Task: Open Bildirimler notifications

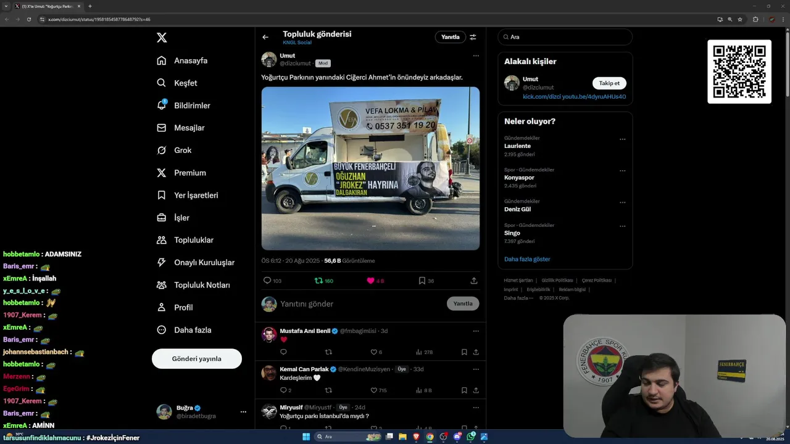Action: (183, 105)
